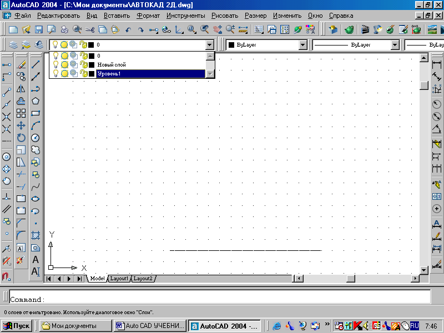This screenshot has width=444, height=333.
Task: Click the printer Plot icon
Action: click(64, 29)
